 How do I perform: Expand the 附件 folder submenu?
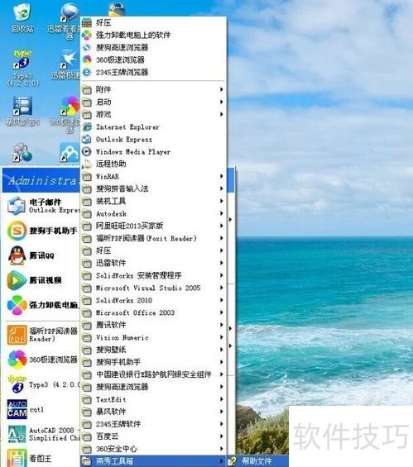pyautogui.click(x=153, y=89)
